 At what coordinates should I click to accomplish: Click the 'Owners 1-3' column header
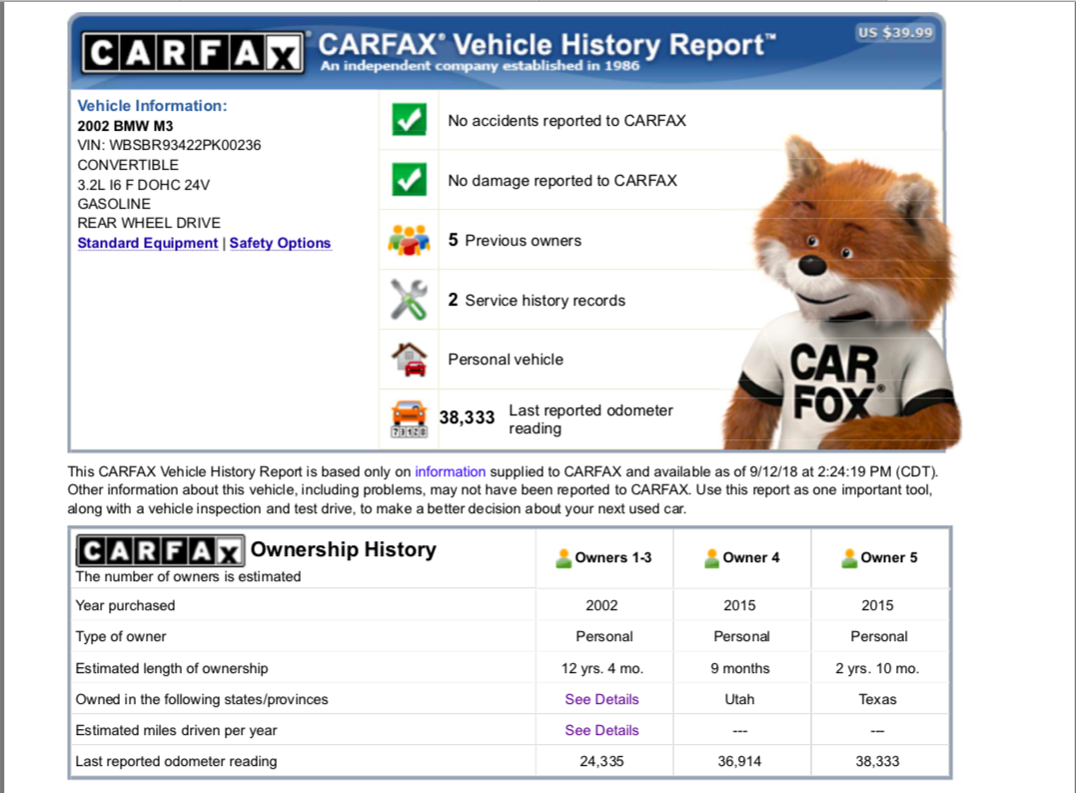612,557
